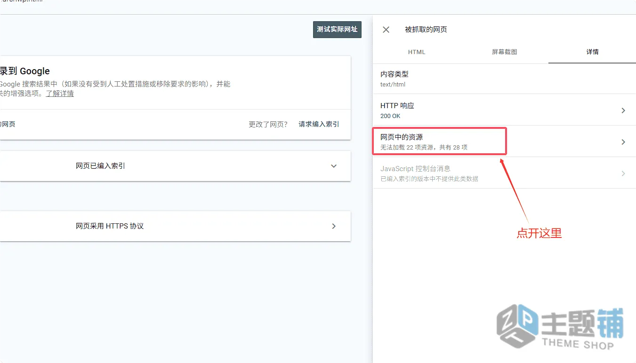
Task: Click the 200 OK status text
Action: click(x=390, y=116)
